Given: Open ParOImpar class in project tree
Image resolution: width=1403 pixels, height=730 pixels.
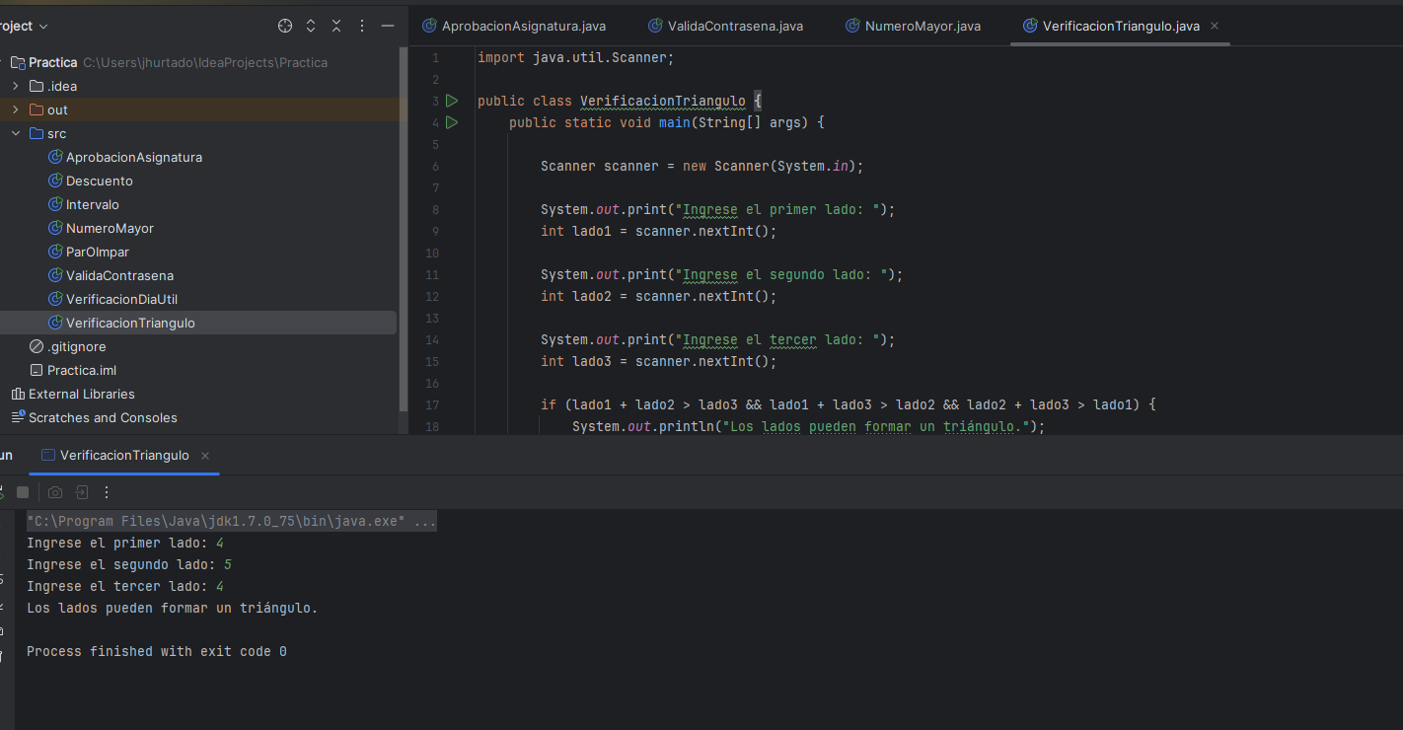Looking at the screenshot, I should [98, 252].
